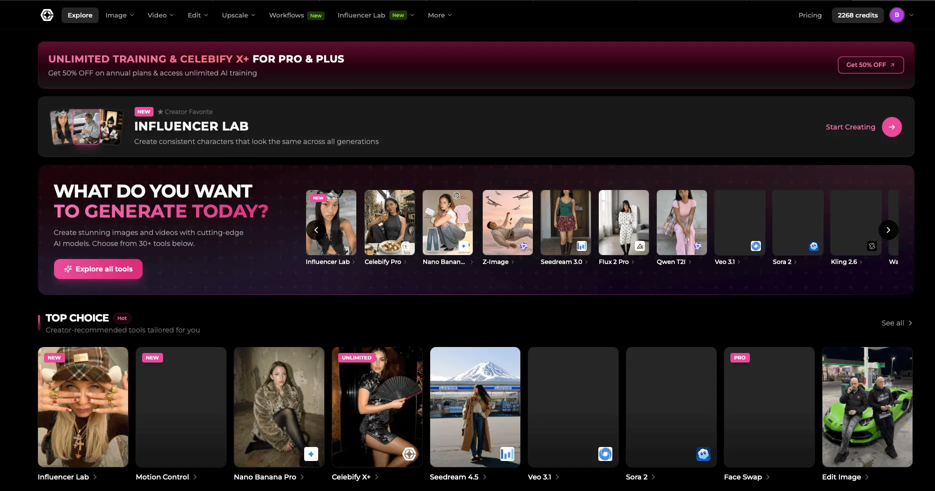Open the Edit Image card thumbnail

(x=867, y=407)
